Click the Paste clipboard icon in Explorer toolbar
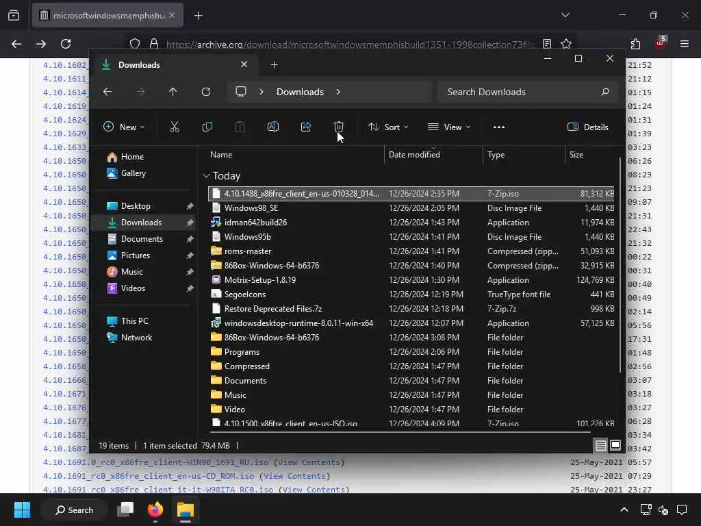The width and height of the screenshot is (701, 526). coord(240,127)
